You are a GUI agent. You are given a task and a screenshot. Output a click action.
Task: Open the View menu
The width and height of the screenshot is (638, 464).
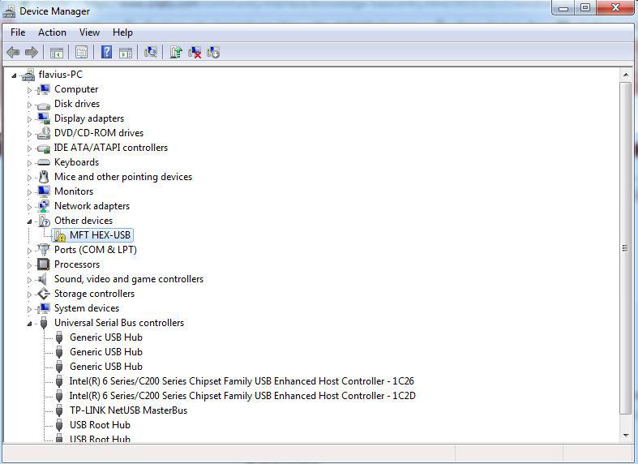tap(89, 32)
